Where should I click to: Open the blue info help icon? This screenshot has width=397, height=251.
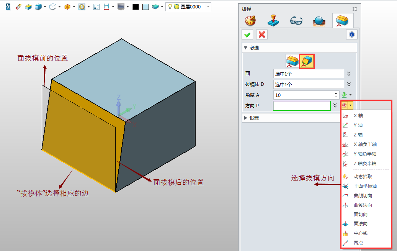[351, 35]
